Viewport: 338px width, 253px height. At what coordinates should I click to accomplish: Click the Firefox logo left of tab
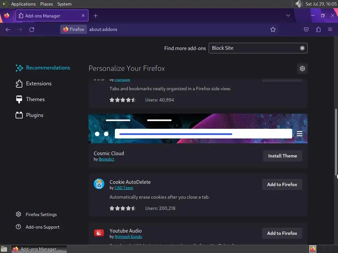(7, 15)
